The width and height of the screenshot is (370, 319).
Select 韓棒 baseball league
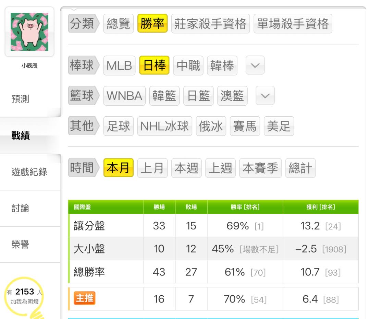tap(222, 66)
